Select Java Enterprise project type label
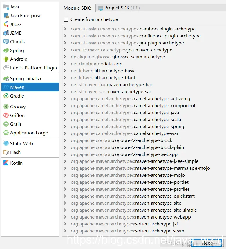This screenshot has width=226, height=249. 26,16
